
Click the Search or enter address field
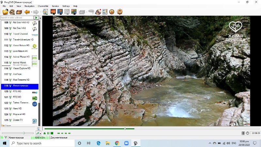coord(17,18)
